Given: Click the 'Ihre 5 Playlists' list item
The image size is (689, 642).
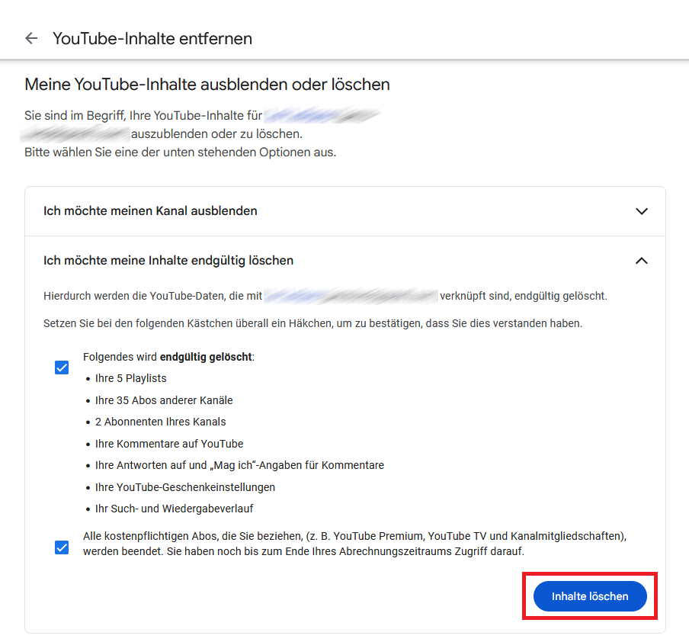Looking at the screenshot, I should point(131,378).
